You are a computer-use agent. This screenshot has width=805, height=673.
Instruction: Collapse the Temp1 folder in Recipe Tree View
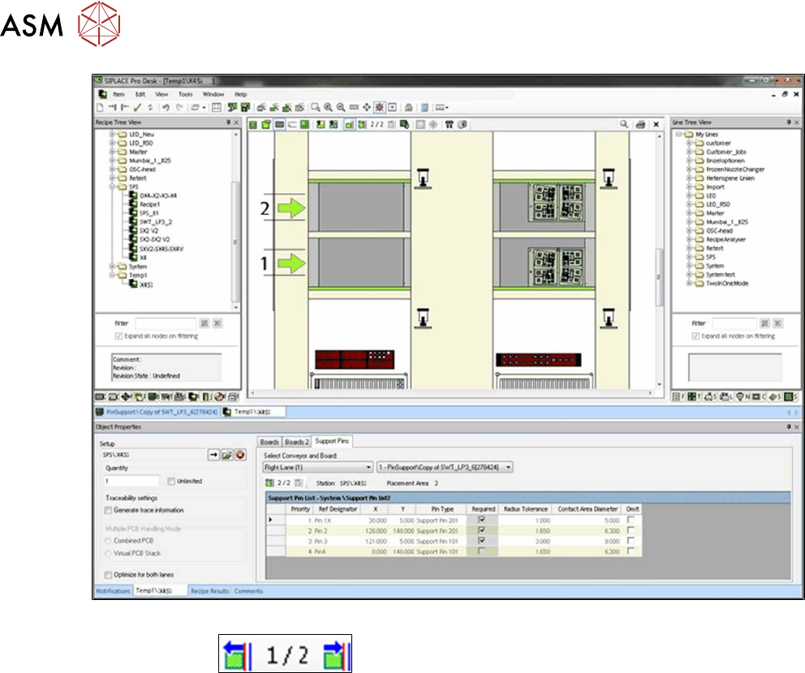click(112, 275)
